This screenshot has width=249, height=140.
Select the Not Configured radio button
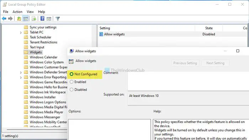click(x=71, y=74)
